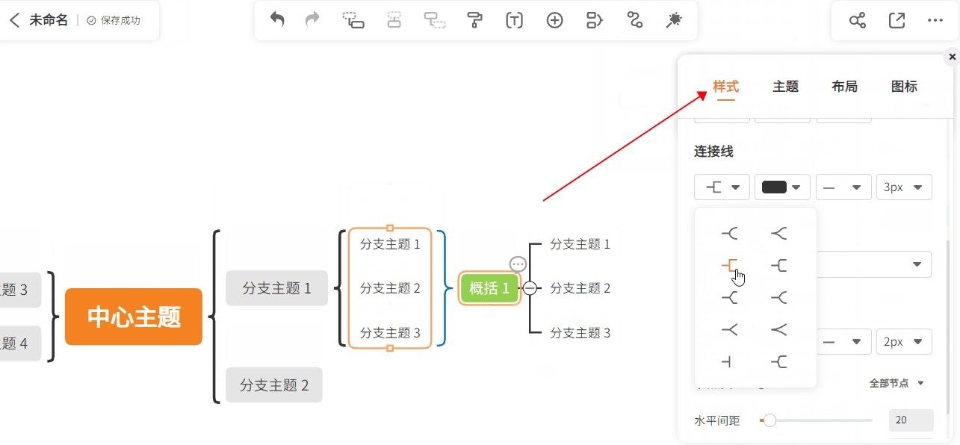This screenshot has width=960, height=445.
Task: Select the grey 分支主题 2 node
Action: [x=274, y=385]
